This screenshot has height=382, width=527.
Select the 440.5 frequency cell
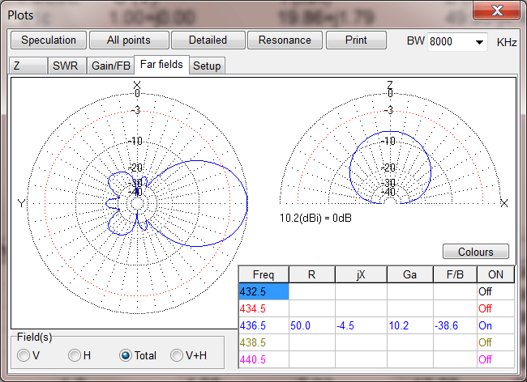click(x=263, y=359)
